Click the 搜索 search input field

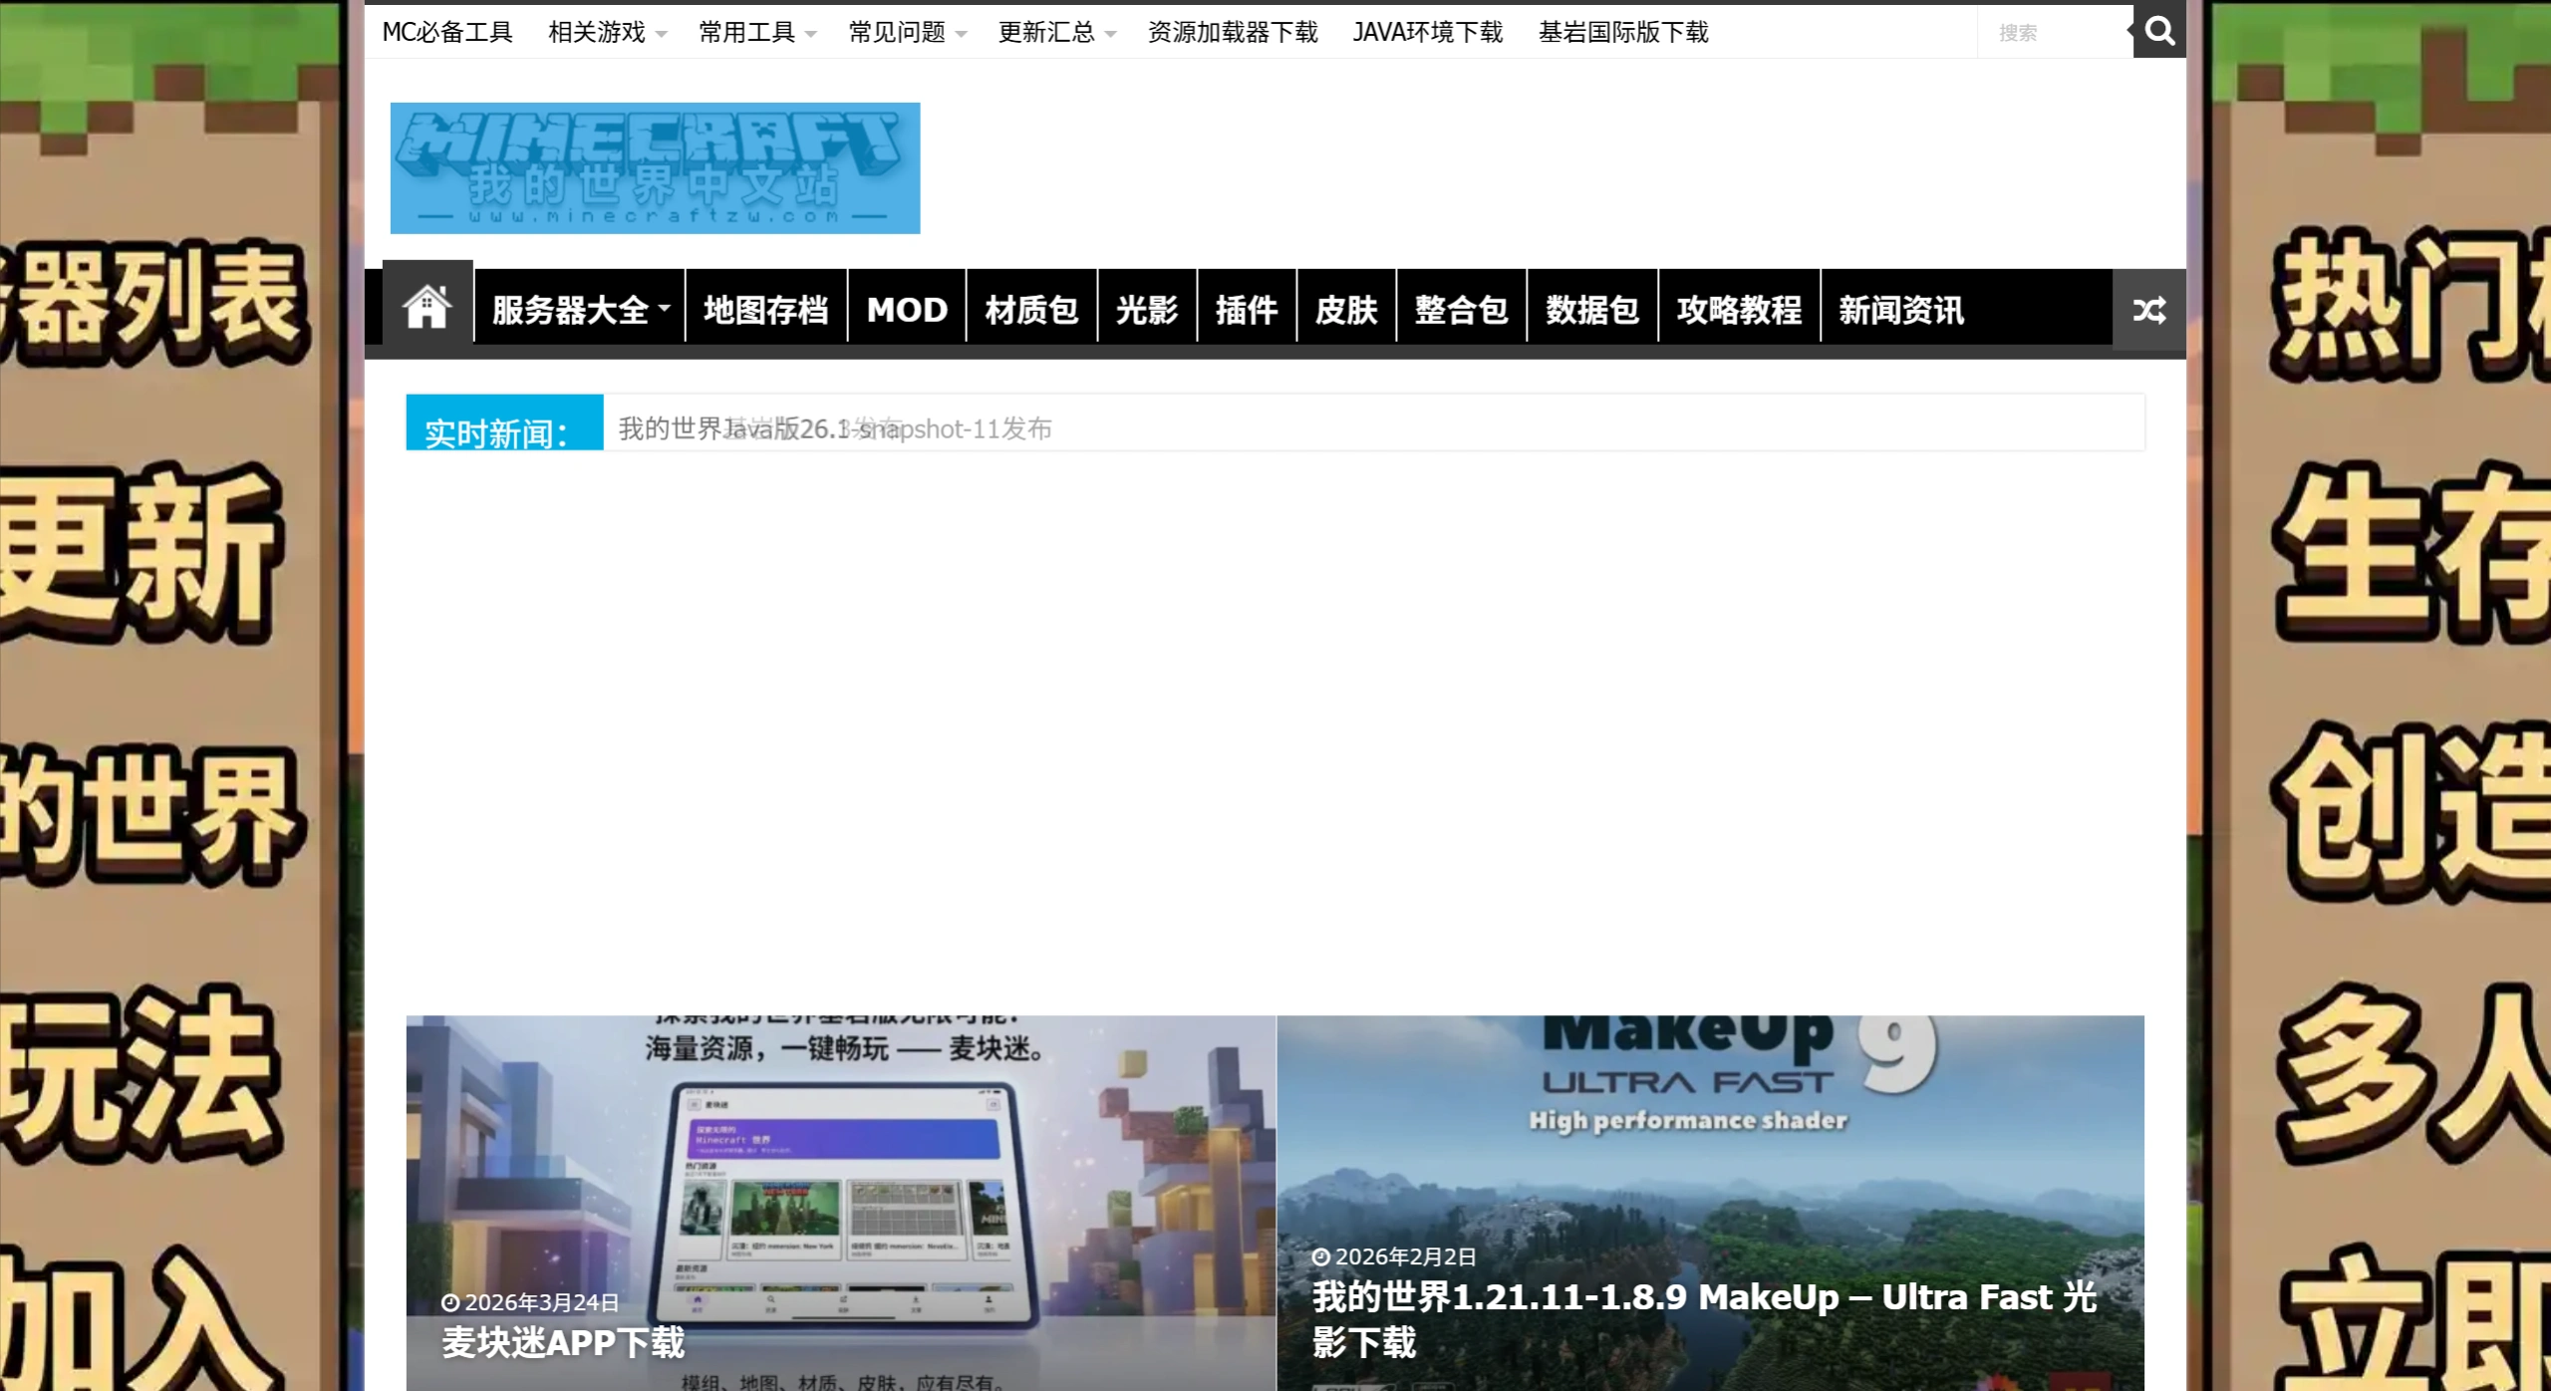point(2055,33)
